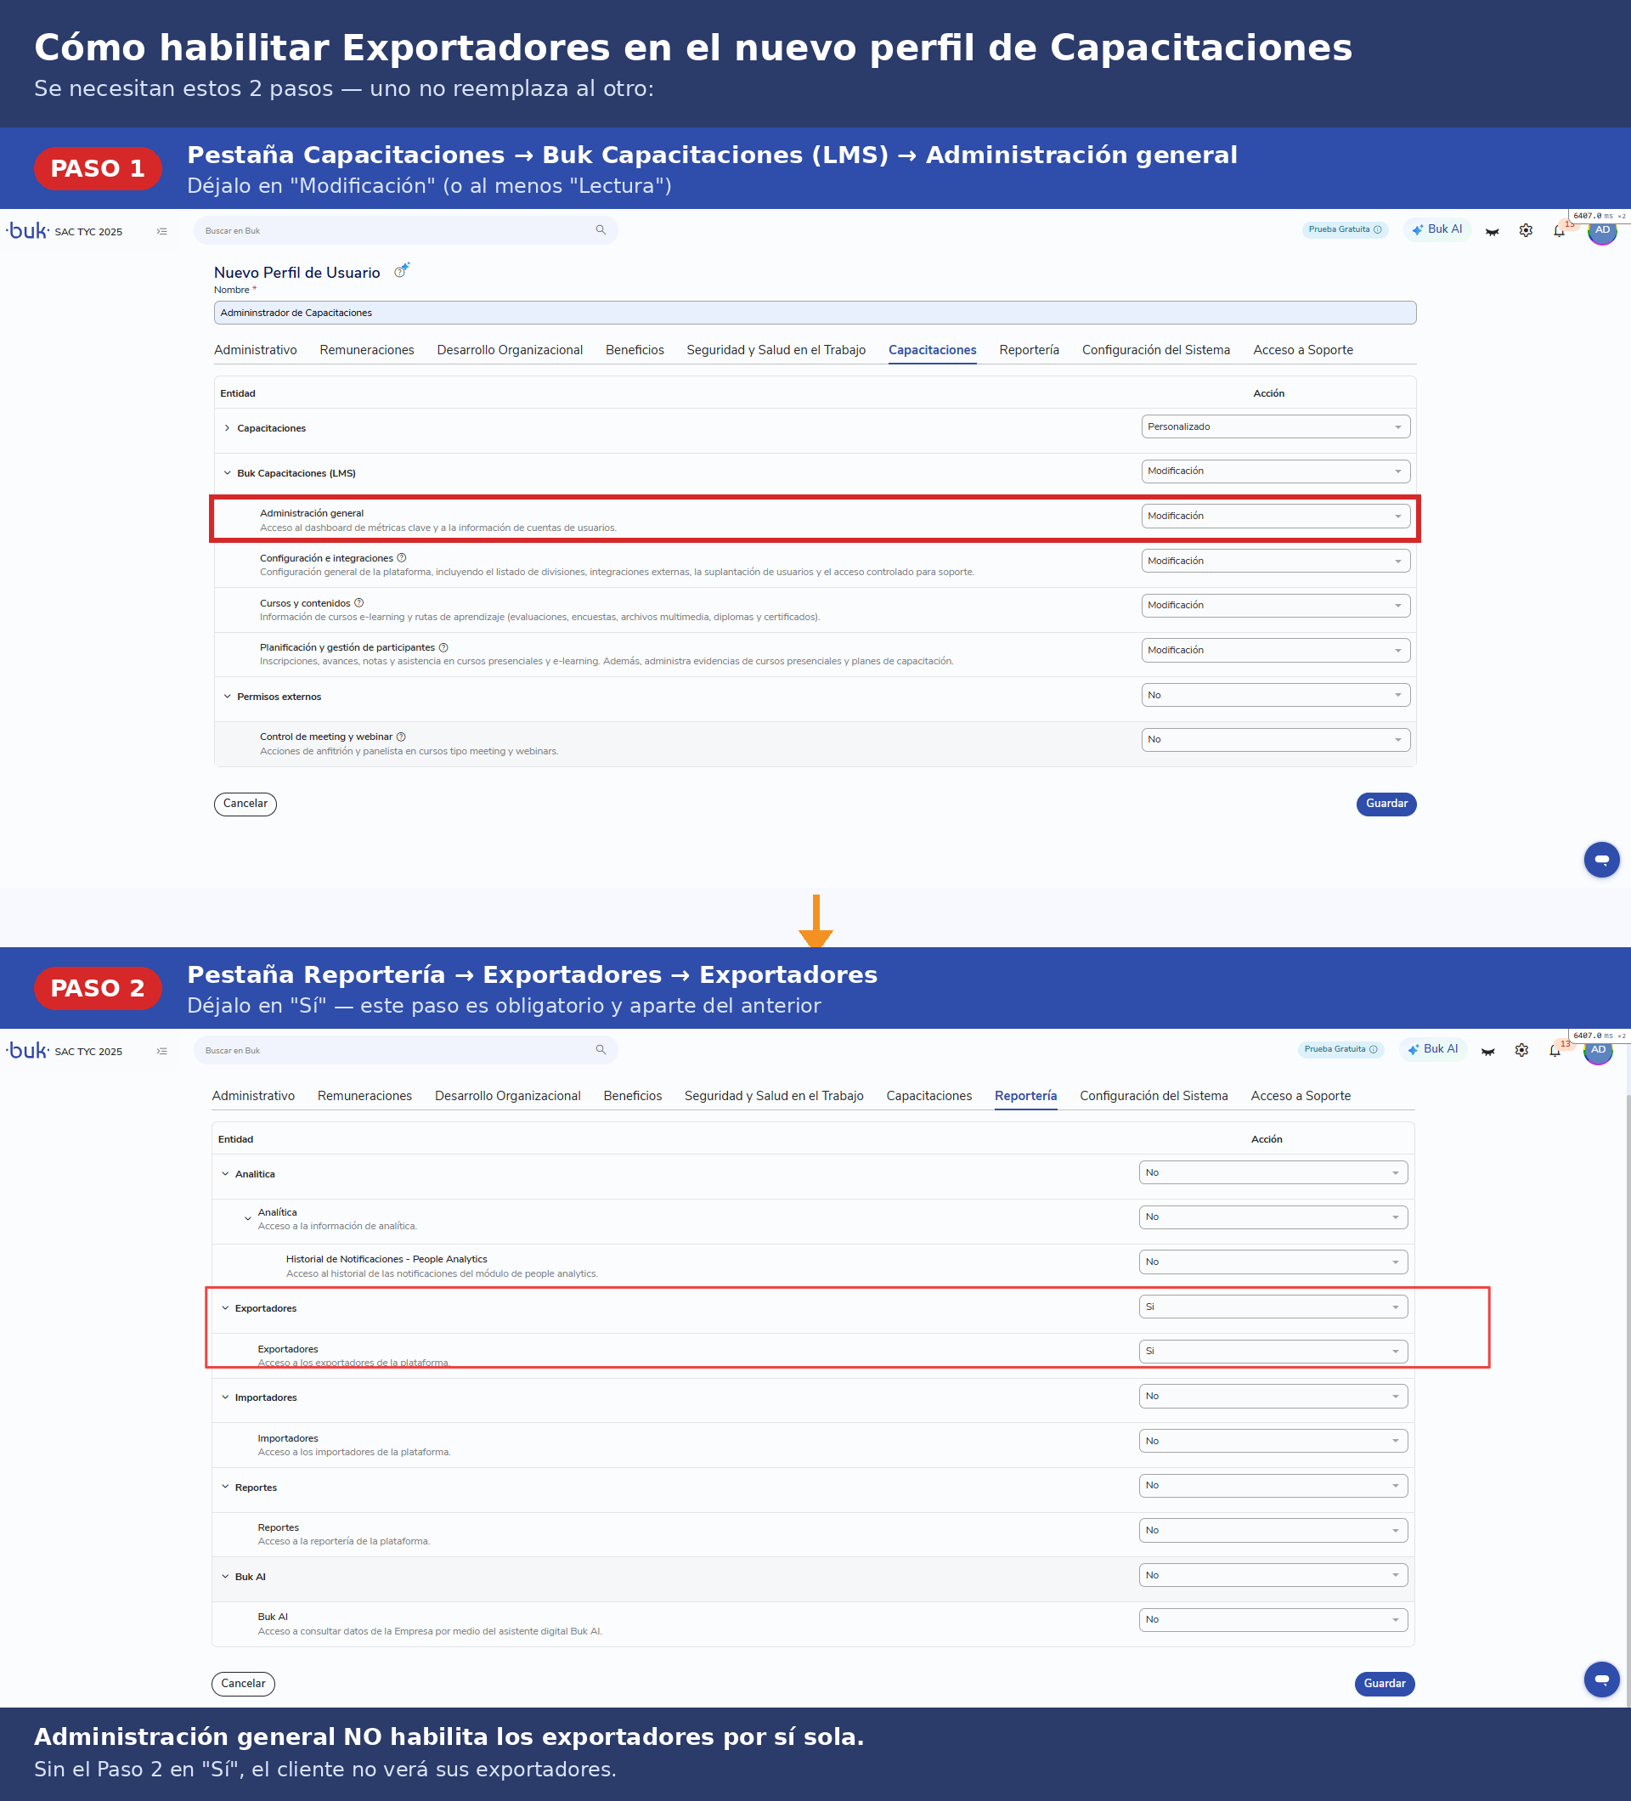1631x1801 pixels.
Task: Click Cancelar button in Paso 1 screenshot
Action: tap(245, 804)
